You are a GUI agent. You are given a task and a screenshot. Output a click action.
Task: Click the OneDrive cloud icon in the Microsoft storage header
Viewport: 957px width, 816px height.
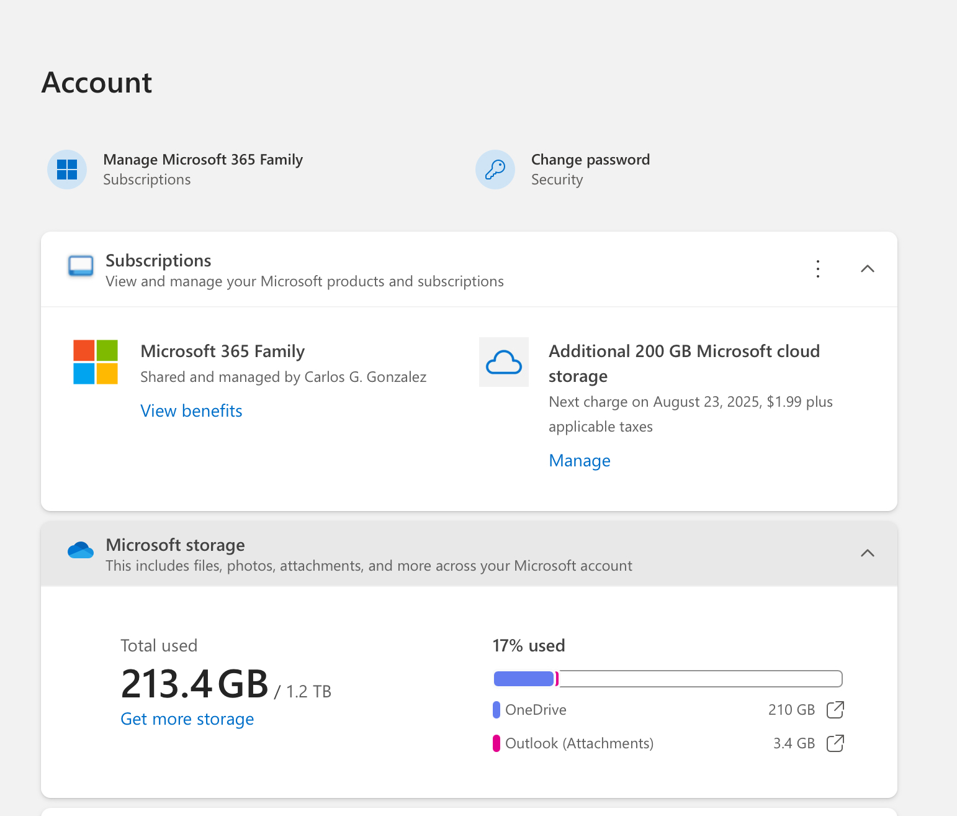point(81,550)
